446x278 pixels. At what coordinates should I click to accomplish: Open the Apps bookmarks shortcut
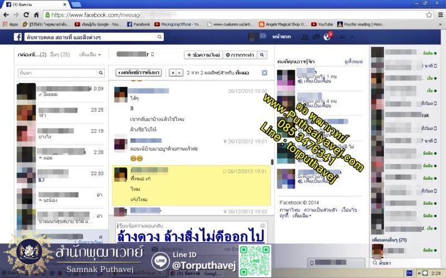(x=10, y=24)
